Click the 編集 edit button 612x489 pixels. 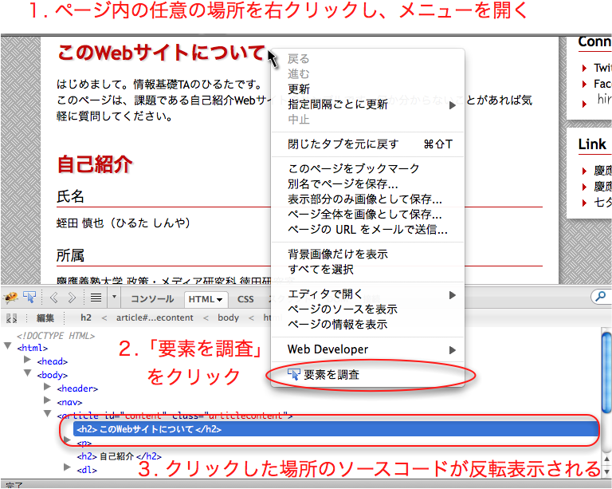(45, 317)
